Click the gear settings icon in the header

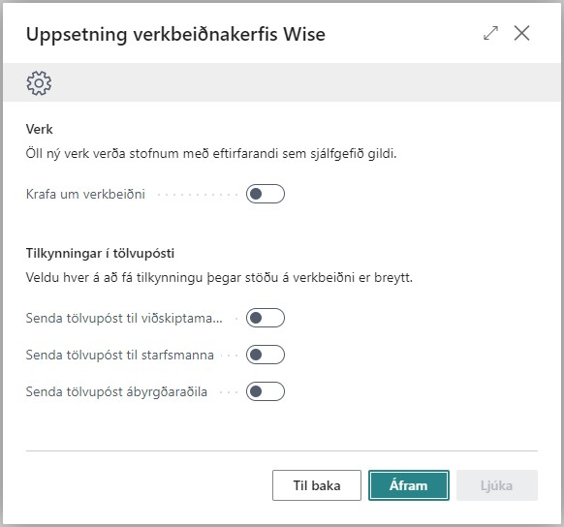pyautogui.click(x=39, y=83)
